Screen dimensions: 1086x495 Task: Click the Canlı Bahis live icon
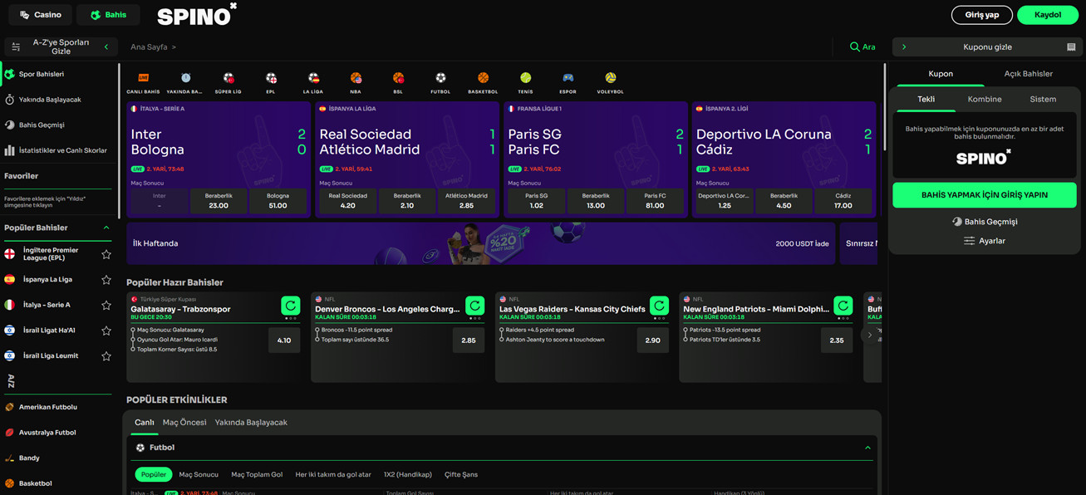pyautogui.click(x=143, y=79)
